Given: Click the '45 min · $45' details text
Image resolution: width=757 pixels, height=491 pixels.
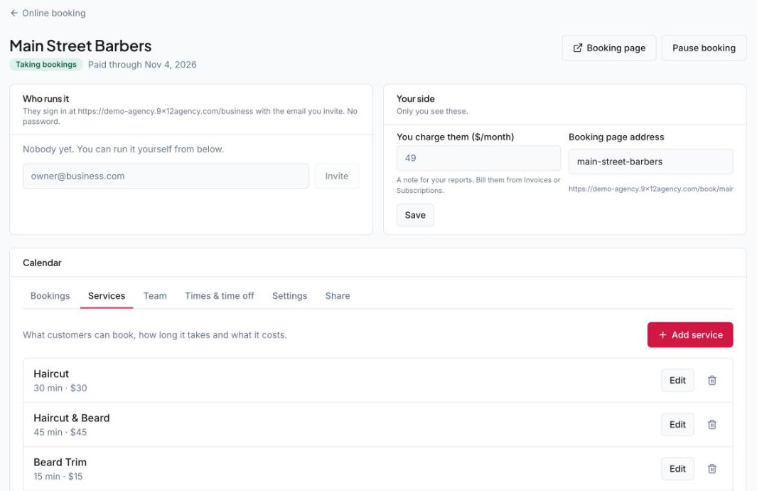Looking at the screenshot, I should [x=60, y=432].
